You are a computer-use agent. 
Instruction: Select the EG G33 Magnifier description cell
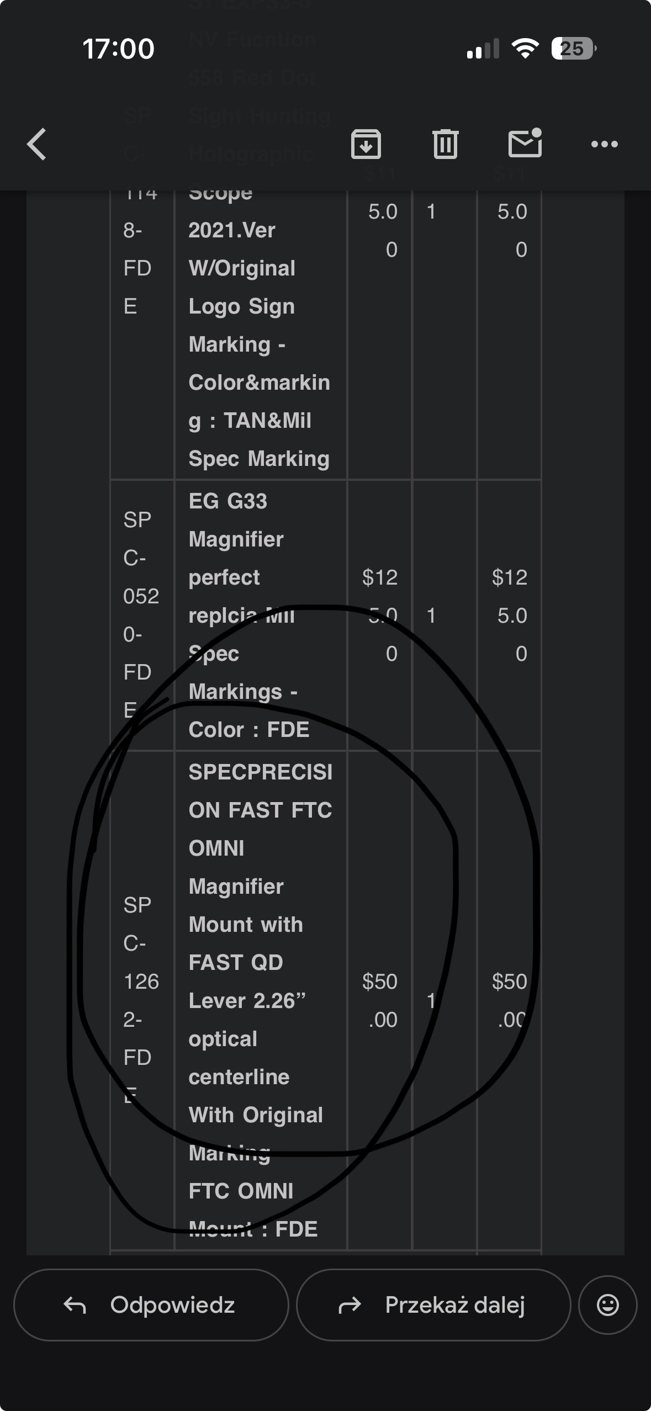point(260,615)
